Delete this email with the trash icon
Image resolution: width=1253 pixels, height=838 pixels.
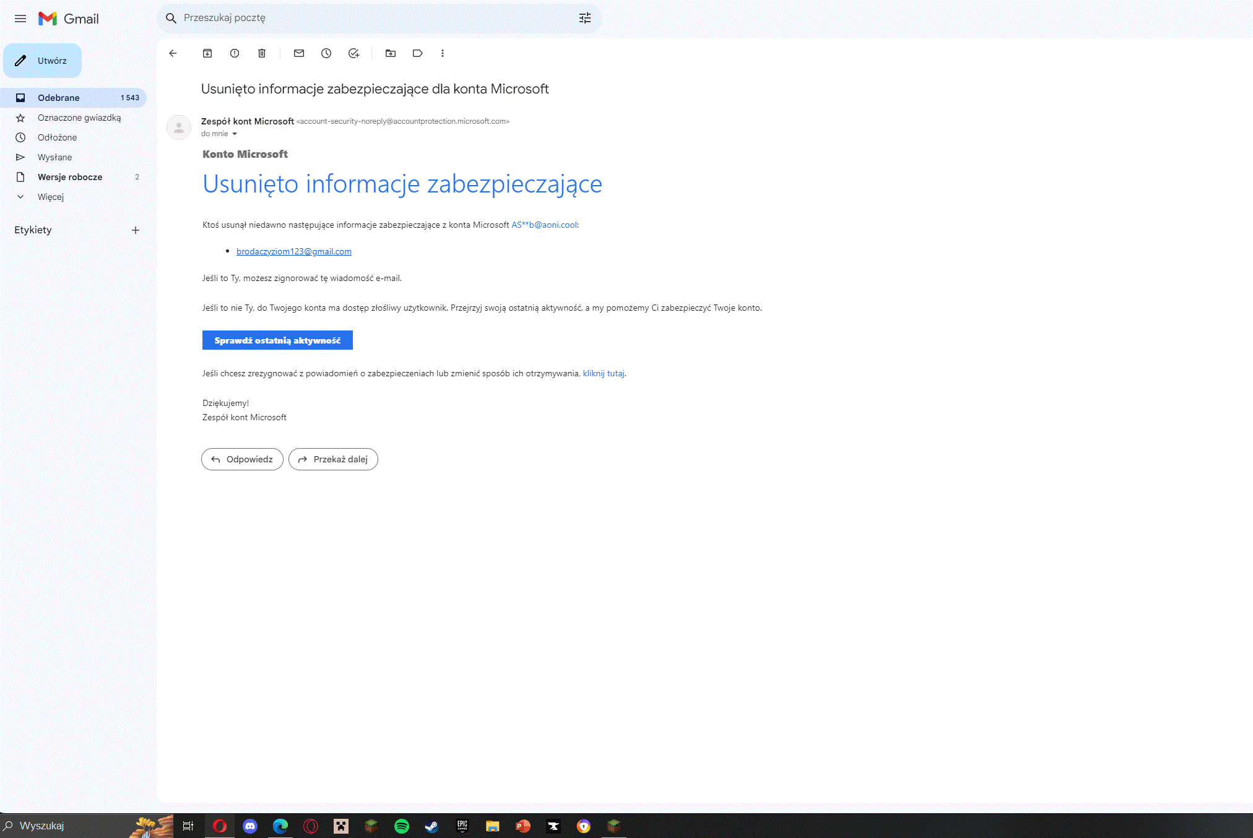click(262, 53)
